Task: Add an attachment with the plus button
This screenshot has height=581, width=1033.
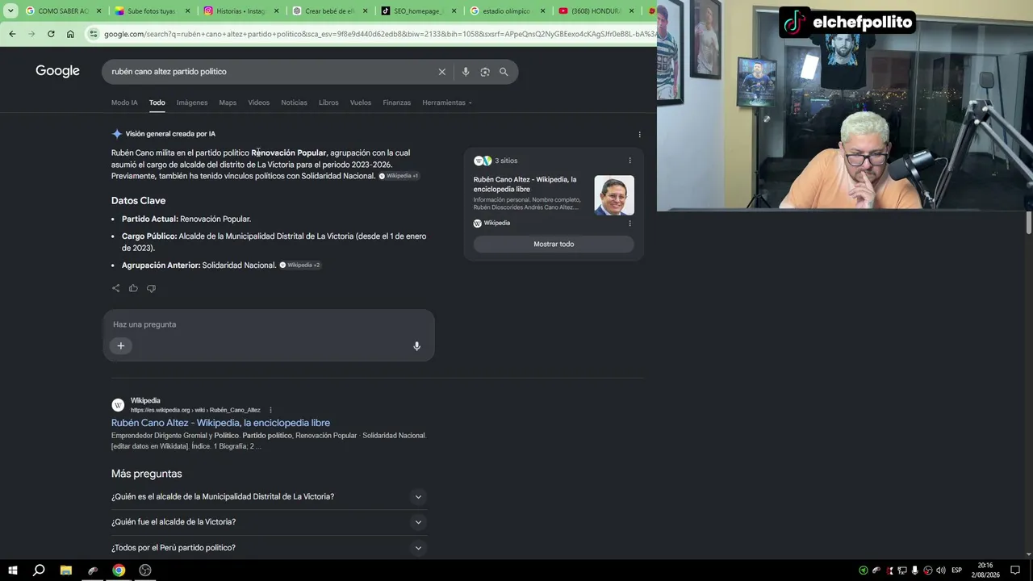Action: click(x=121, y=346)
